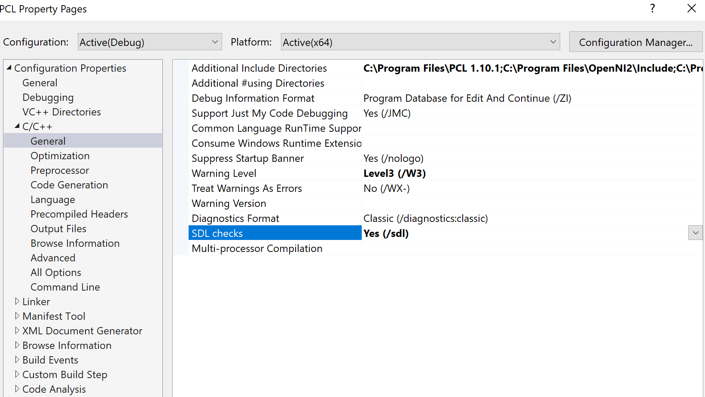Select the Precompiled Headers page

click(x=79, y=214)
